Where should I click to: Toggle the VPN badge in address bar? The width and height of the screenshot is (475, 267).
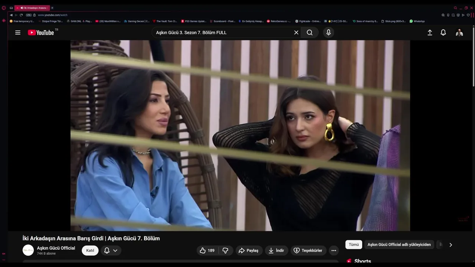coord(29,15)
